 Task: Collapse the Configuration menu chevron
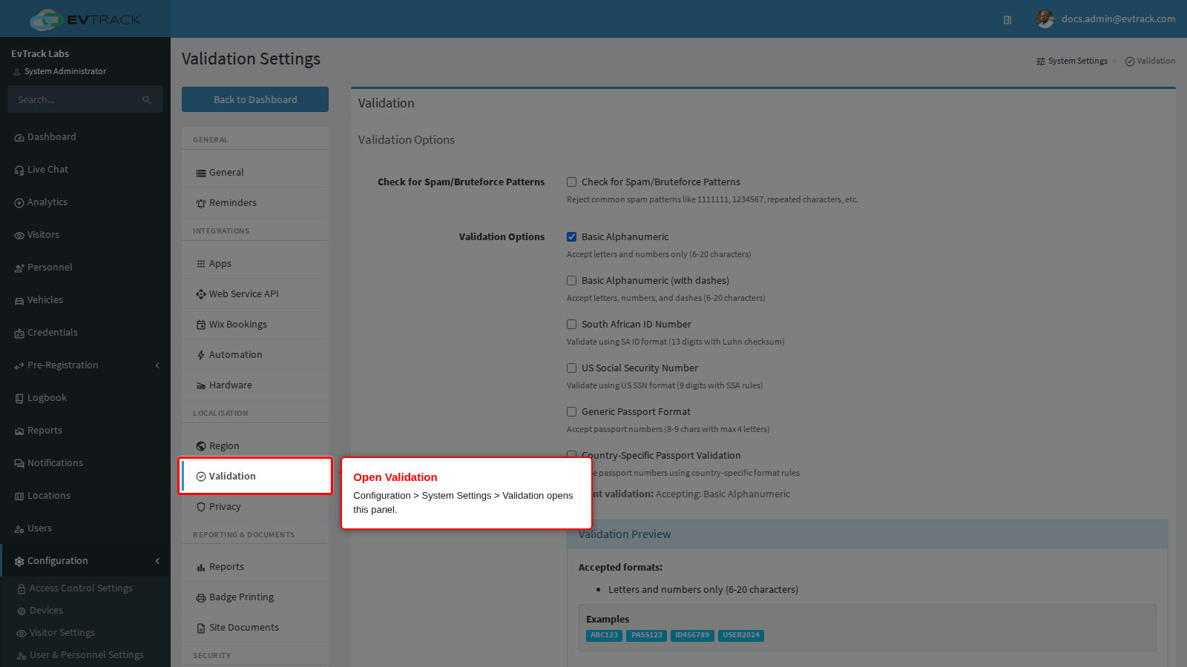tap(157, 561)
